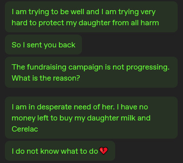Image resolution: width=183 pixels, height=163 pixels.
Task: Click the word 'know' in the last message
Action: 50,151
